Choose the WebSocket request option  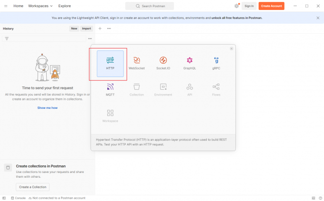[137, 64]
